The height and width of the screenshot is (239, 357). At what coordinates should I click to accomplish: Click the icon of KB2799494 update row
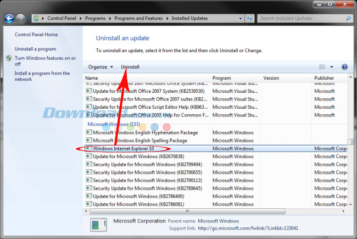coord(89,164)
